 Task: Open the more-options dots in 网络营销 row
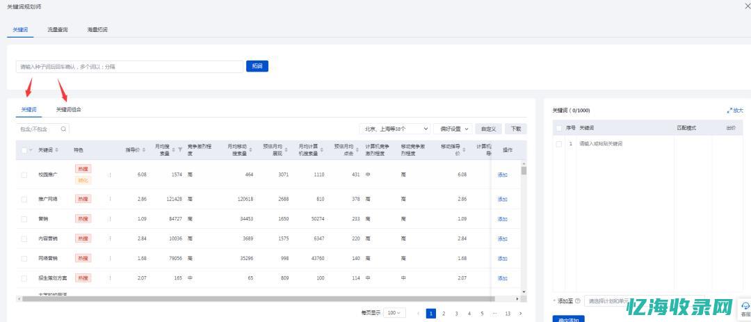110,258
